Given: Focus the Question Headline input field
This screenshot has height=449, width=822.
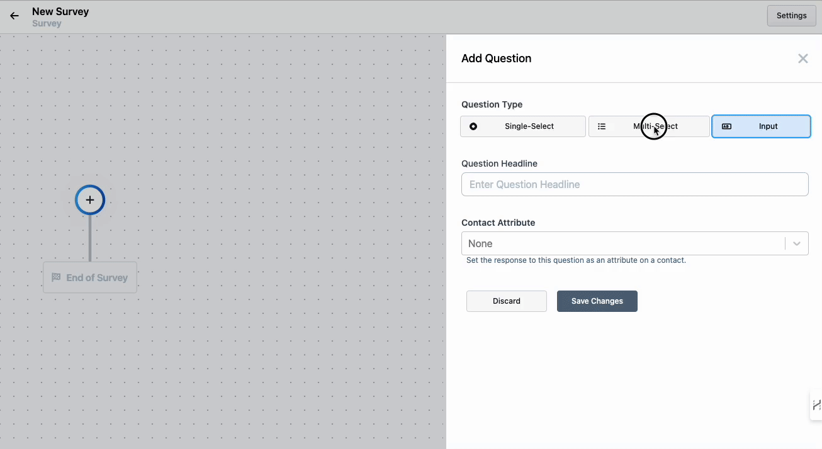Looking at the screenshot, I should [x=634, y=184].
